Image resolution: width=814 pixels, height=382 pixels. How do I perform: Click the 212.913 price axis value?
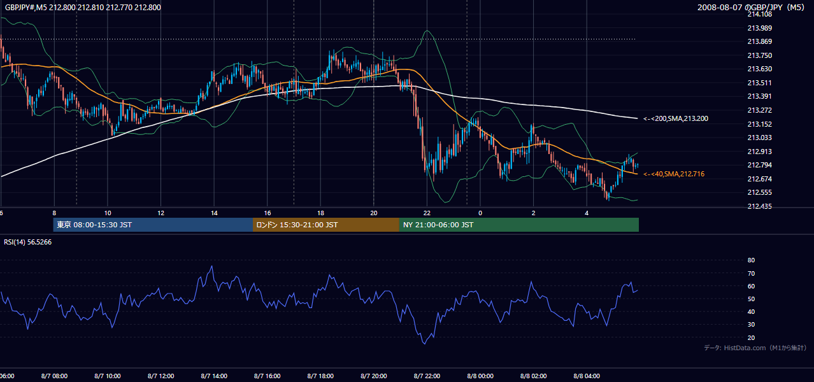(759, 152)
